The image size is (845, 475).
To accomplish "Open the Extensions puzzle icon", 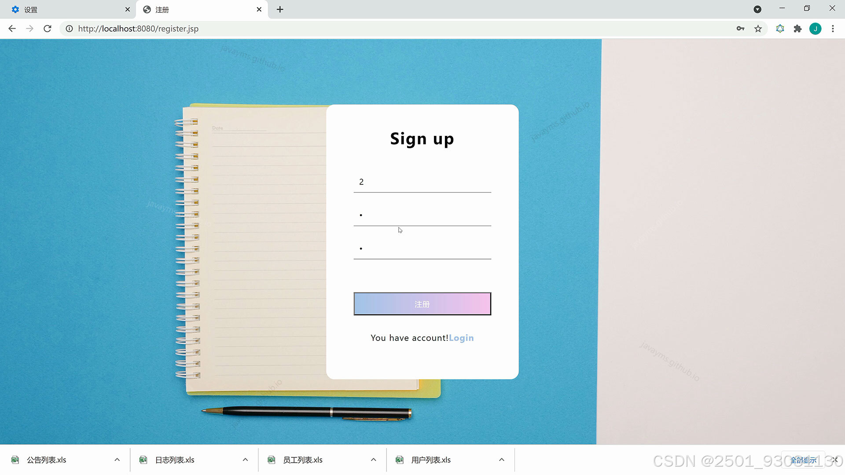I will point(797,29).
